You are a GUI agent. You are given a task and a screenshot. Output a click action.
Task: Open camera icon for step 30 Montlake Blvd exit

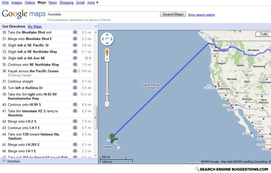pyautogui.click(x=75, y=32)
